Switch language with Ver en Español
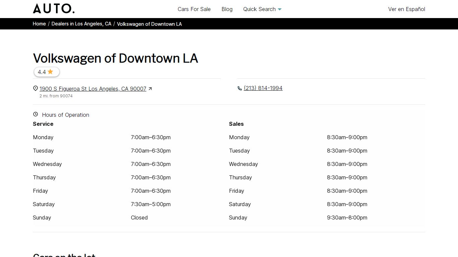Viewport: 458px width, 257px height. pyautogui.click(x=407, y=9)
